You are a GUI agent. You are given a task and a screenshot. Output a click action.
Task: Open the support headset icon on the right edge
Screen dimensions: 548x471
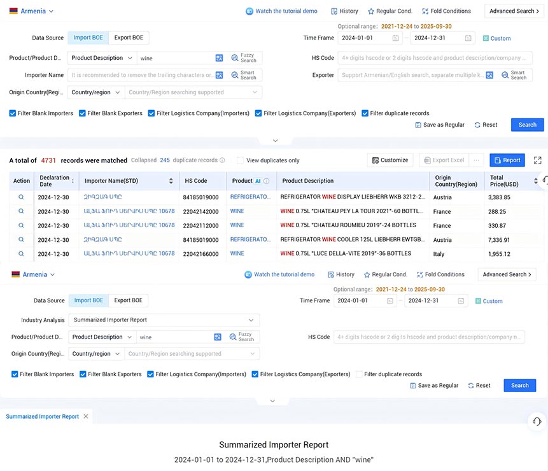pos(537,421)
